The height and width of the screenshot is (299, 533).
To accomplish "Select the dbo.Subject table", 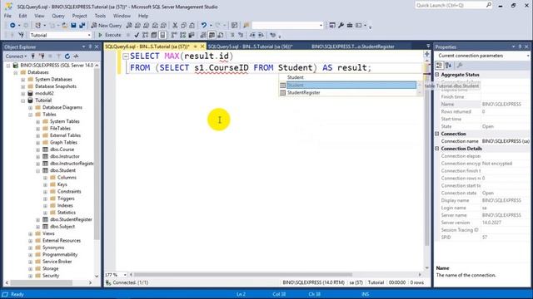I will click(62, 227).
